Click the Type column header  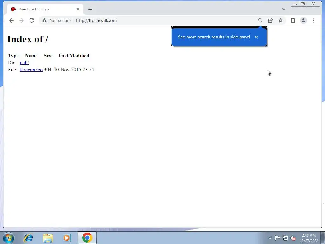(x=13, y=56)
